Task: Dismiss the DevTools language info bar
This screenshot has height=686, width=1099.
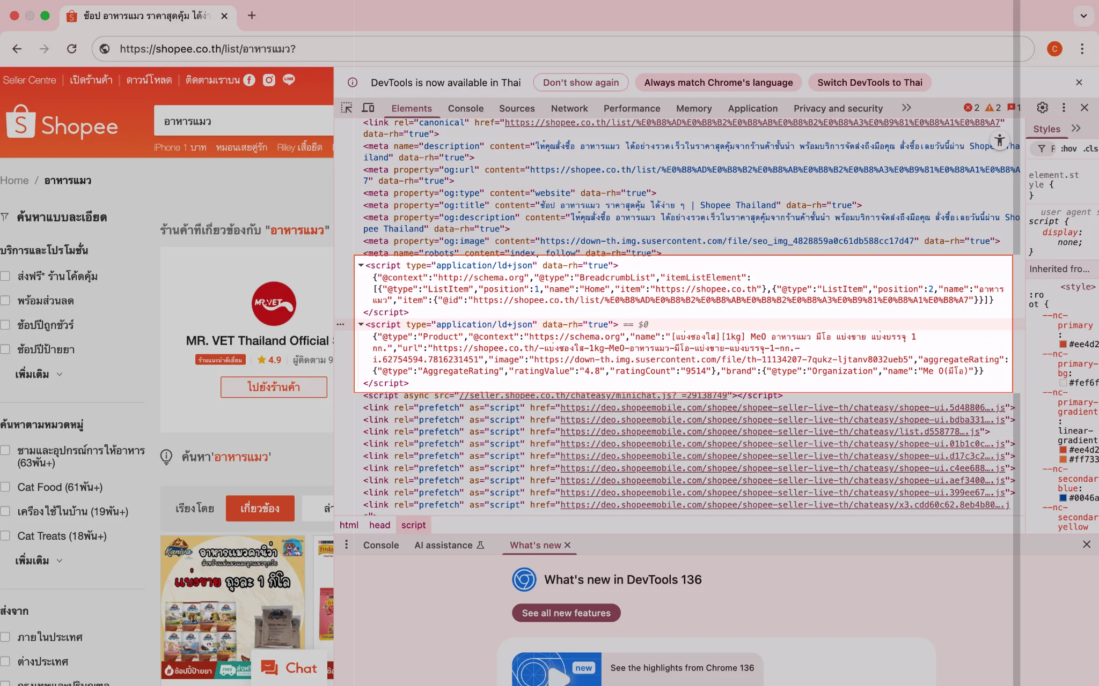Action: pyautogui.click(x=1079, y=82)
